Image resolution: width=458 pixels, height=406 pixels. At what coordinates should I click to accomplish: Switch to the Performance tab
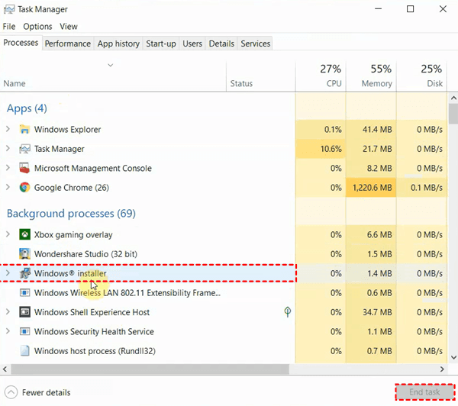tap(68, 43)
